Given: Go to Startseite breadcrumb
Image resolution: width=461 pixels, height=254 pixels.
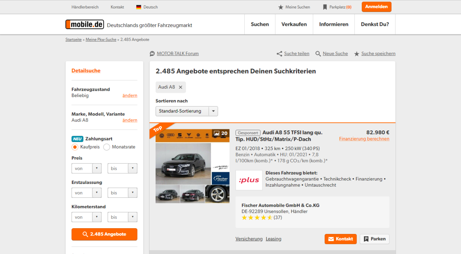Looking at the screenshot, I should [73, 40].
